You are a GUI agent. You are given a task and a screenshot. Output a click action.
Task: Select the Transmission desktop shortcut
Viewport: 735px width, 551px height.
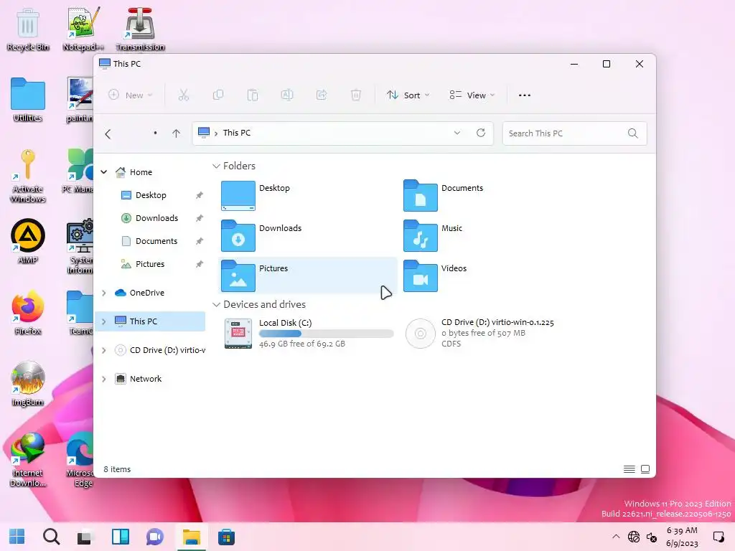[x=140, y=29]
